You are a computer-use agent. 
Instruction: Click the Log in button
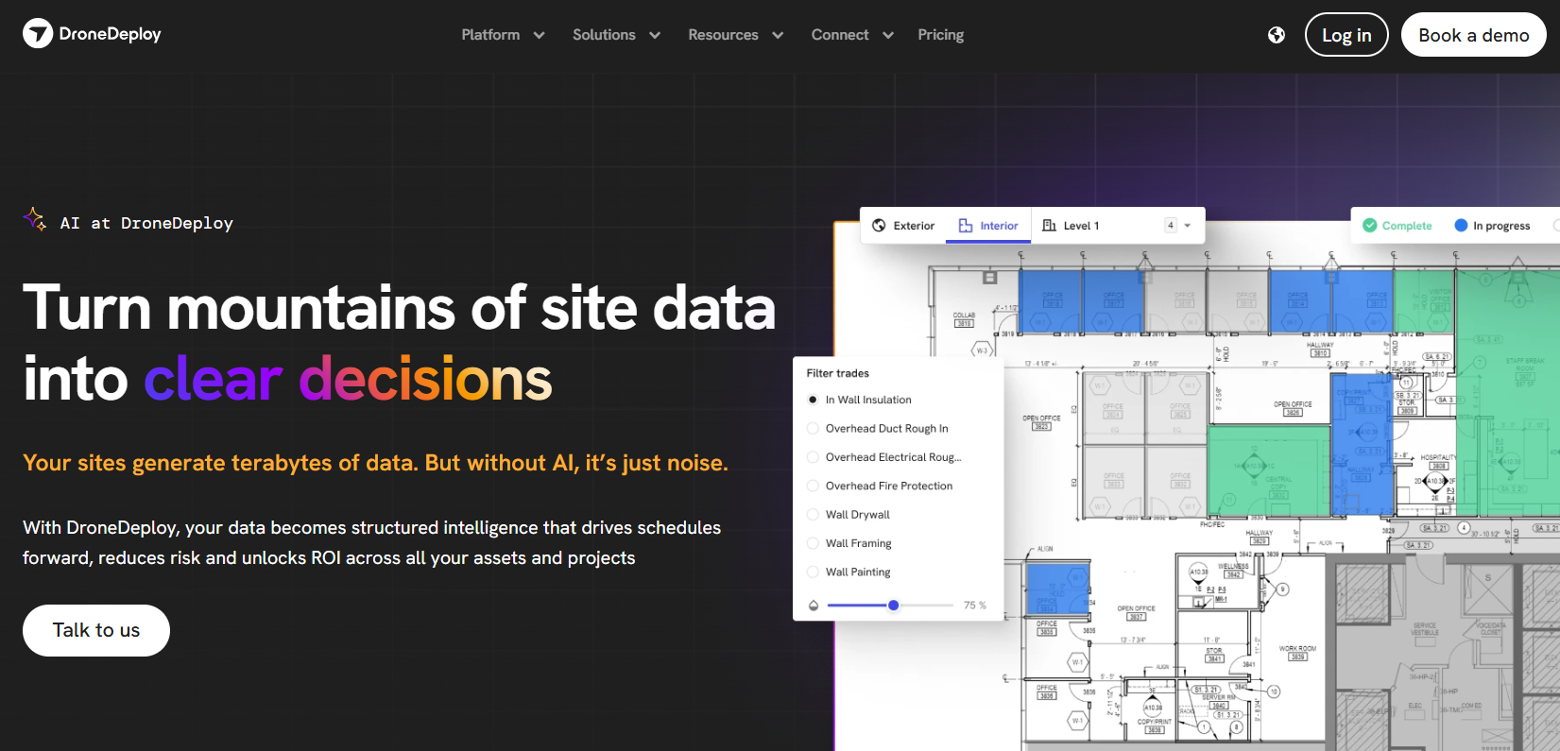pyautogui.click(x=1346, y=35)
